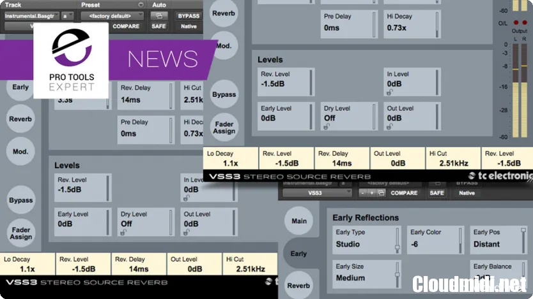Click the Pro Tools Expert logo
The height and width of the screenshot is (299, 533).
coord(72,62)
